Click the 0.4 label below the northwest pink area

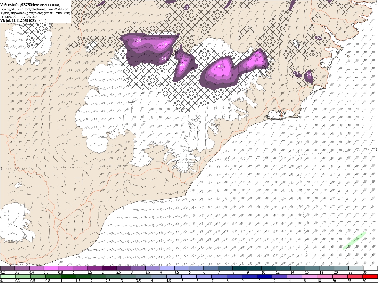click(164, 59)
